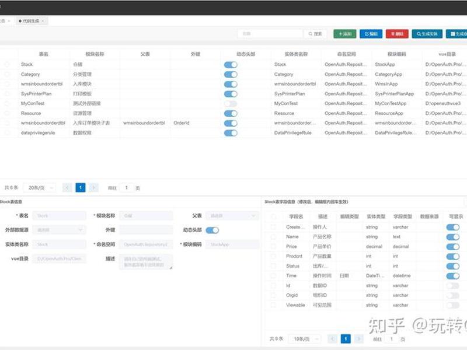Tick the checkbox of the MyConTest table row

point(7,104)
